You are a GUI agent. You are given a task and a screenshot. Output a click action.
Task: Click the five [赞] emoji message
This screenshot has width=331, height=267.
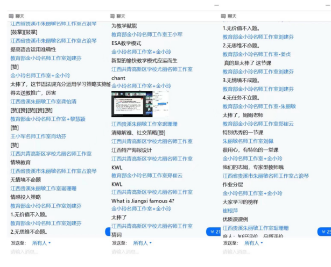(31, 110)
